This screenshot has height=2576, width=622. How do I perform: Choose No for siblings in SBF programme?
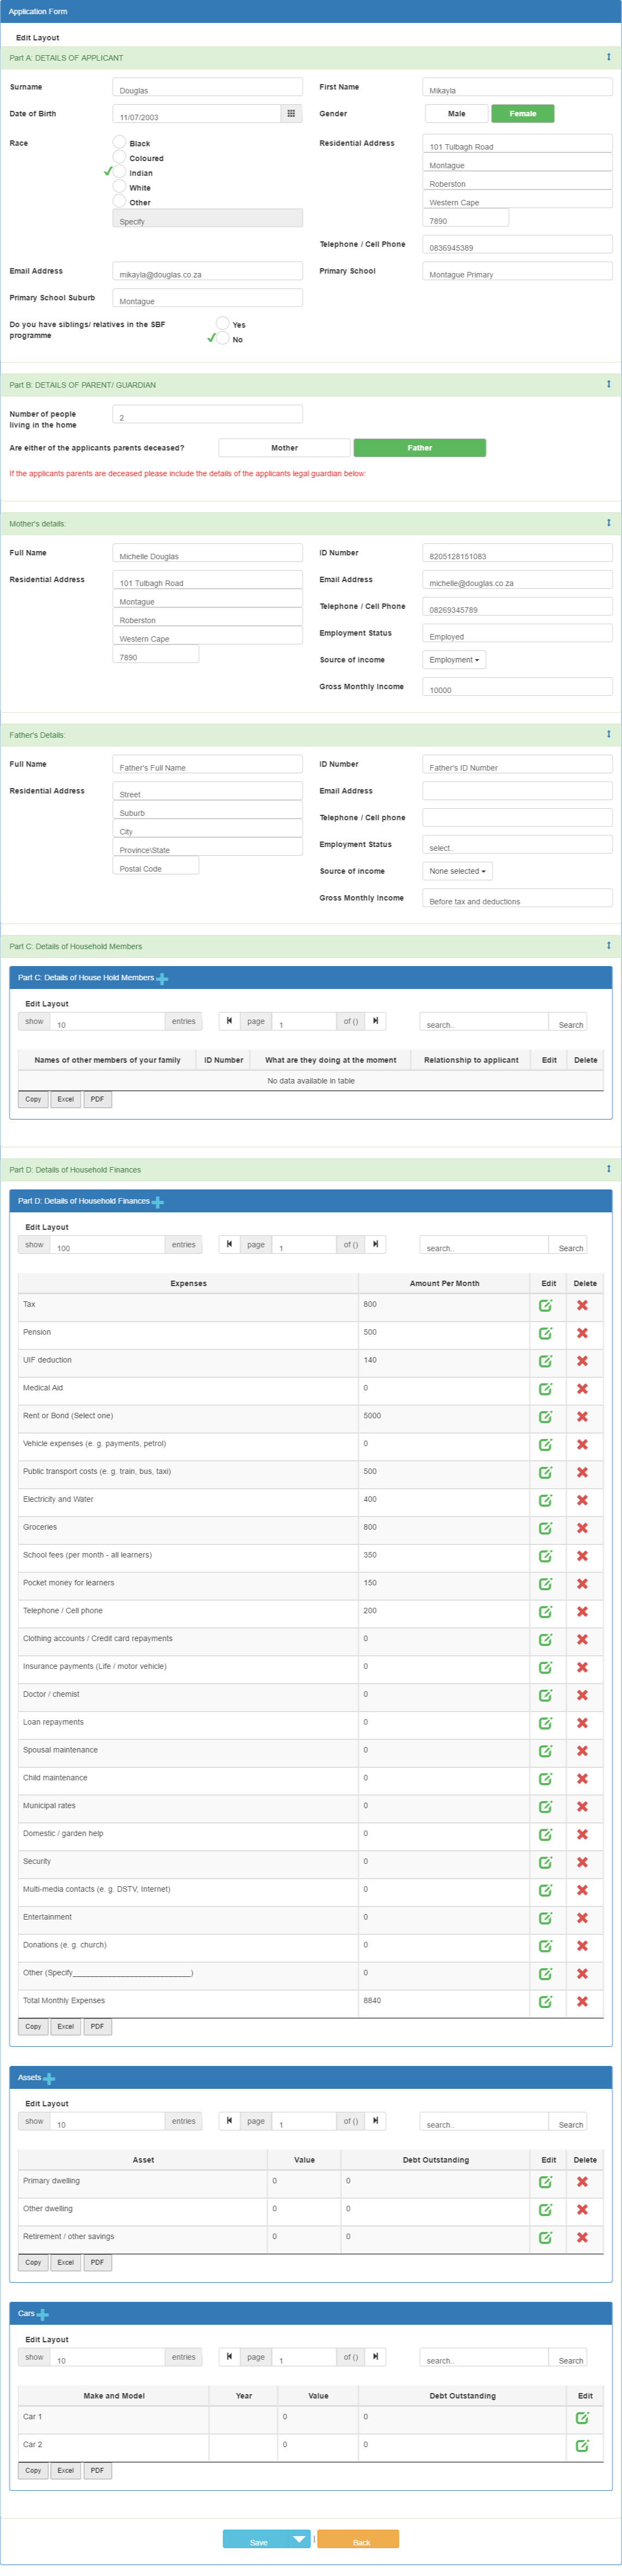tap(223, 338)
